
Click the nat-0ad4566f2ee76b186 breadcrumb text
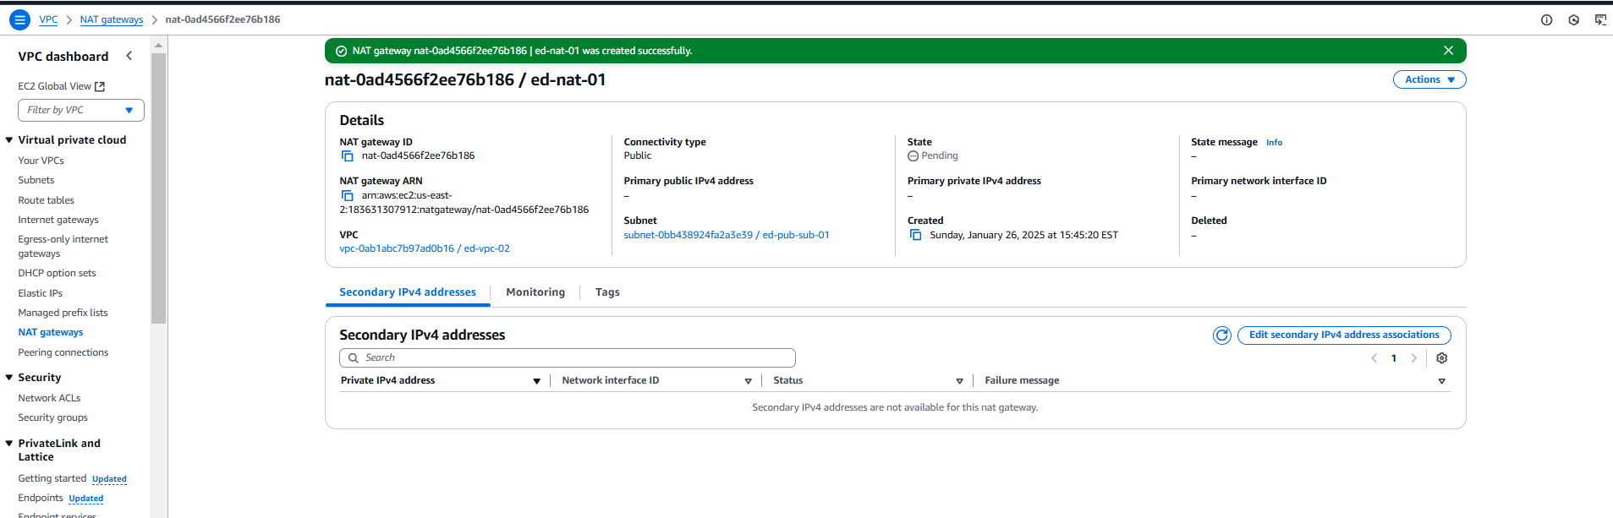tap(223, 19)
